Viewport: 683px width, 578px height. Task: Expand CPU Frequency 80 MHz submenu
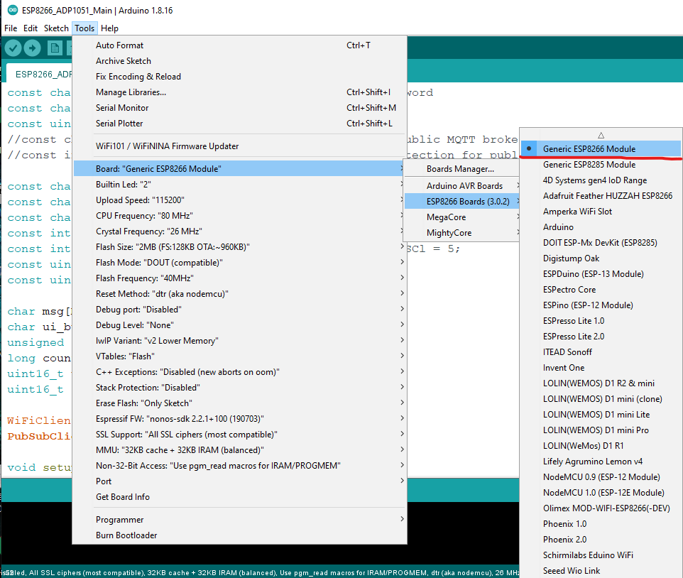coord(241,216)
